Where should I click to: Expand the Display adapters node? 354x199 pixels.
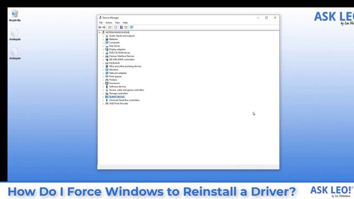103,49
